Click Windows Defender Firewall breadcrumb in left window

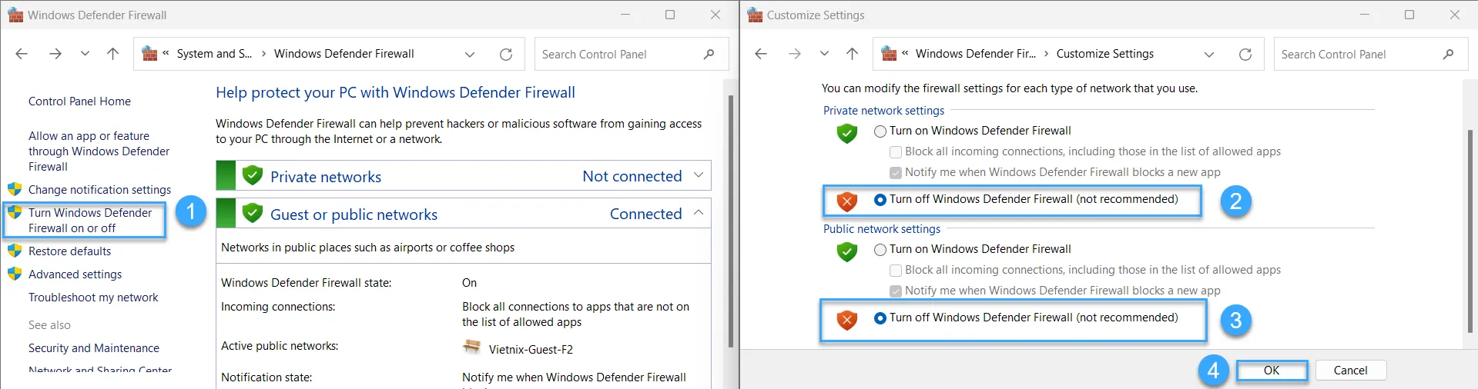tap(344, 54)
